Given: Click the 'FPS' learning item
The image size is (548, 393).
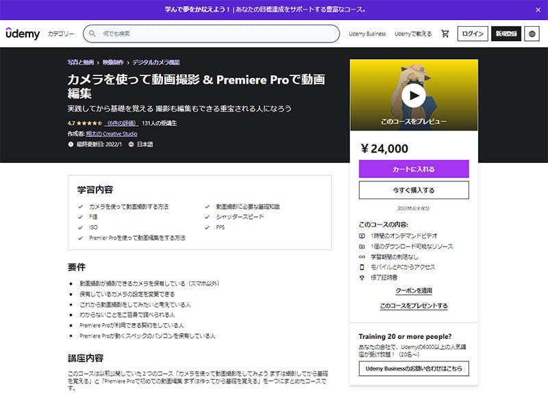Looking at the screenshot, I should coord(220,227).
